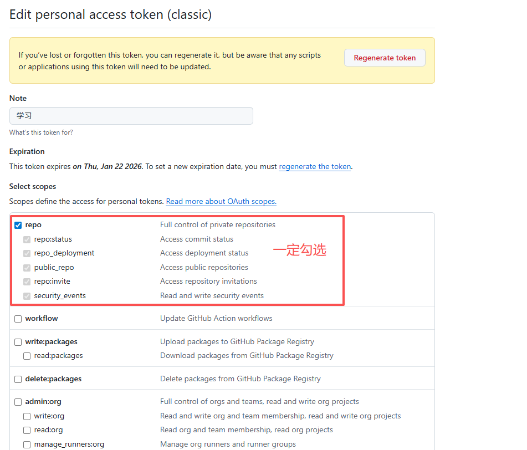The width and height of the screenshot is (527, 450).
Task: Focus the Note input field containing 学习
Action: (x=131, y=116)
